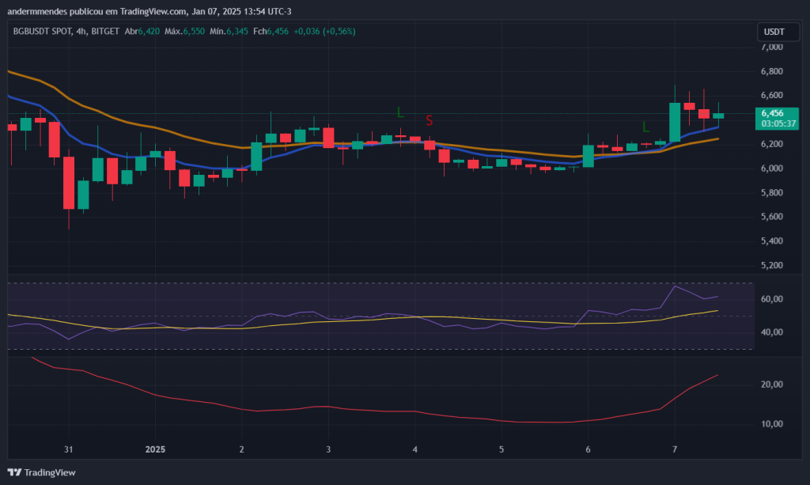
Task: Click the red S sell signal marker
Action: click(x=430, y=121)
